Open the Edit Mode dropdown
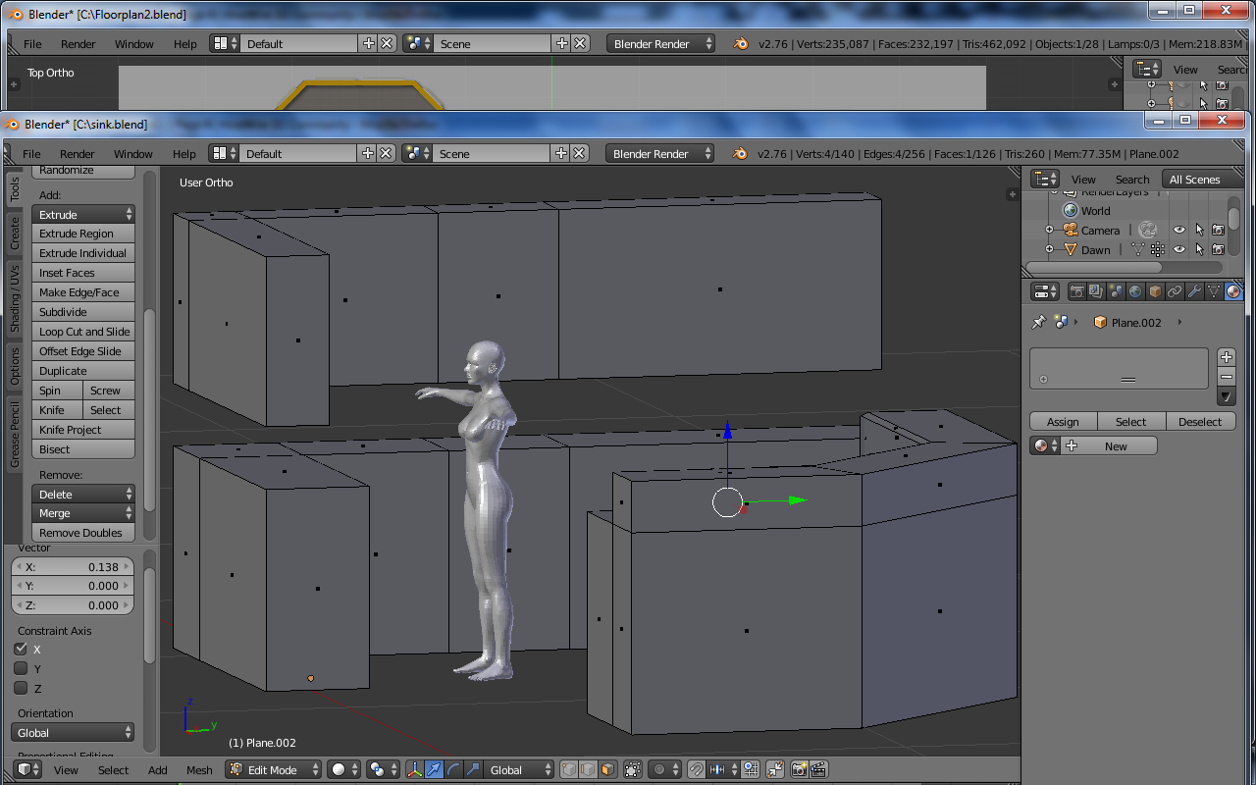Viewport: 1256px width, 785px height. [274, 770]
